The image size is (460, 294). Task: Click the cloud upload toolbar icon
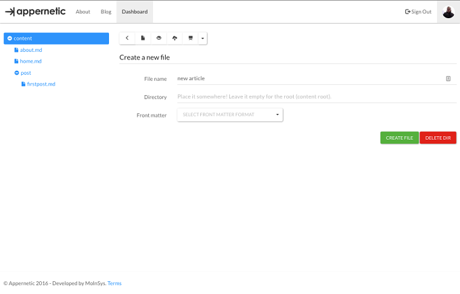pos(175,38)
